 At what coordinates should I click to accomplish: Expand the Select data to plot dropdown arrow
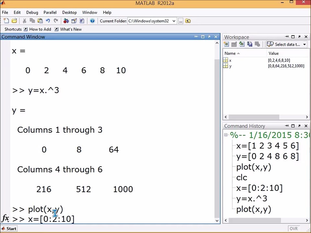coord(305,44)
